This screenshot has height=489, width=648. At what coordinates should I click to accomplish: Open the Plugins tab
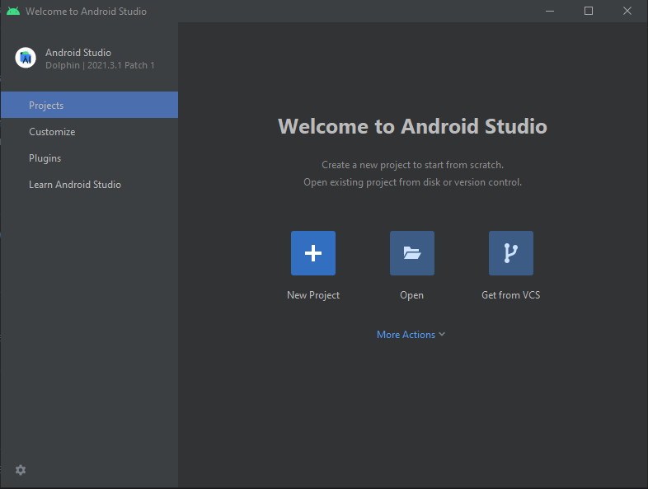click(x=89, y=158)
